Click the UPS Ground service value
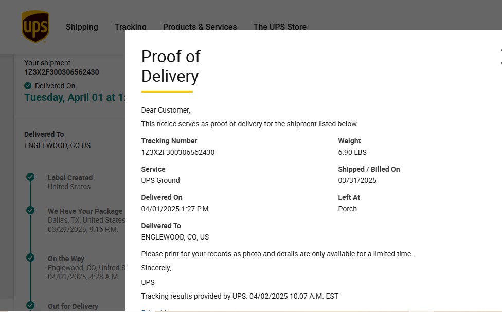The height and width of the screenshot is (312, 502). tap(160, 180)
